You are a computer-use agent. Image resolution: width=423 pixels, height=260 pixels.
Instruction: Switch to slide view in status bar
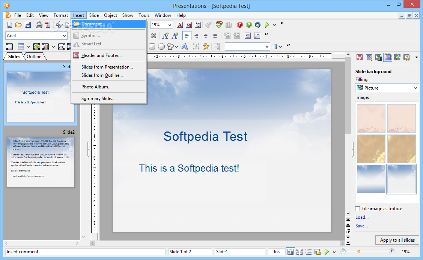tap(291, 252)
